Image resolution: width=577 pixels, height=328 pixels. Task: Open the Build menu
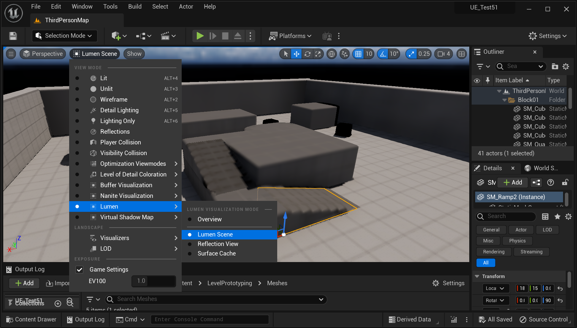[x=134, y=7]
